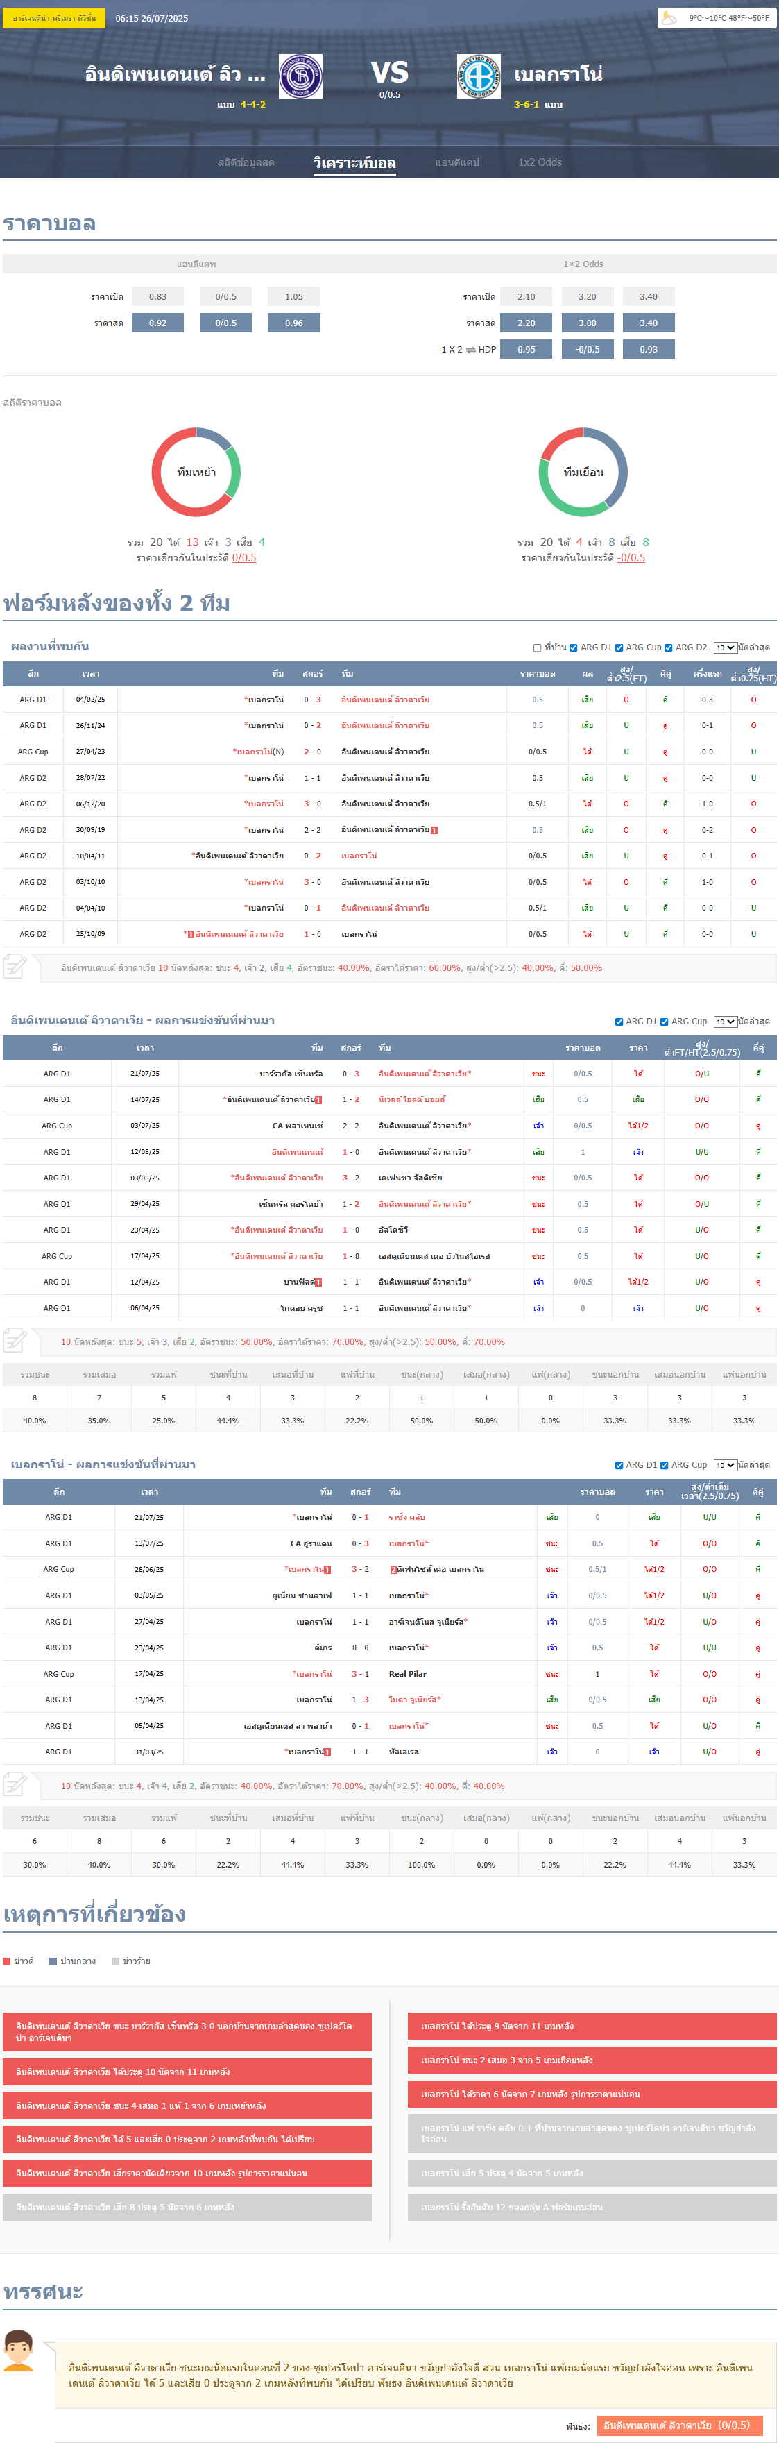Click the live 1x2 away odds 3.40
This screenshot has width=779, height=2447.
point(649,323)
